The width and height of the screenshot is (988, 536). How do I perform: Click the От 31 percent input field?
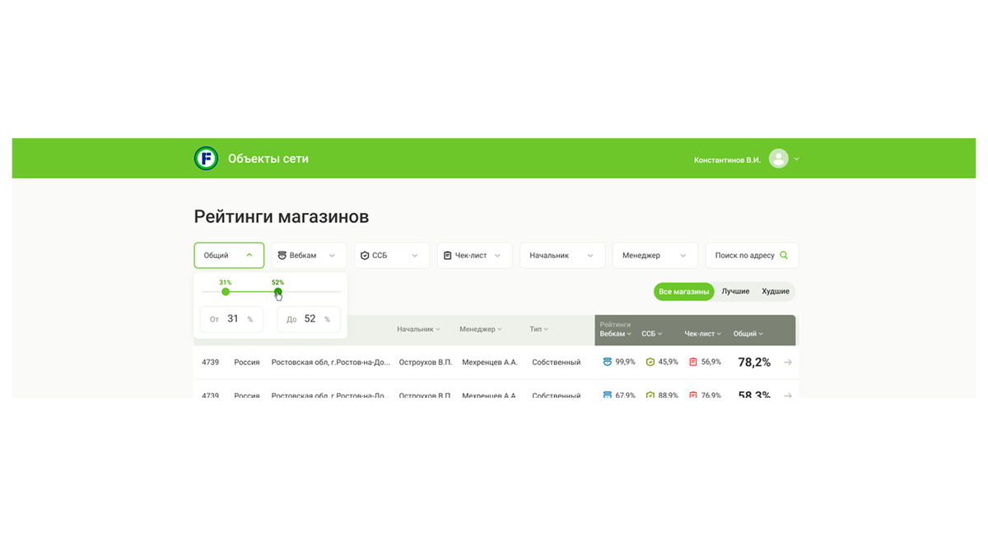pos(231,319)
